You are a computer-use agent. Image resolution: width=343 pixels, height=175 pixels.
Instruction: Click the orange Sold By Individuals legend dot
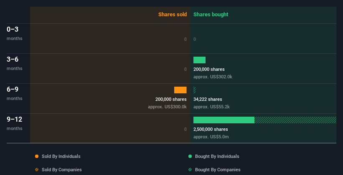37,156
